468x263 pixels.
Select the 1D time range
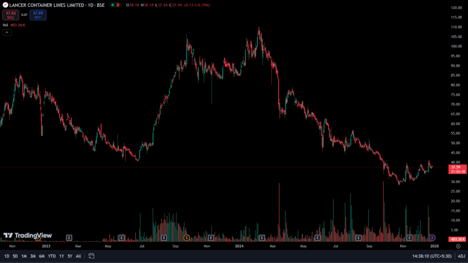6,256
